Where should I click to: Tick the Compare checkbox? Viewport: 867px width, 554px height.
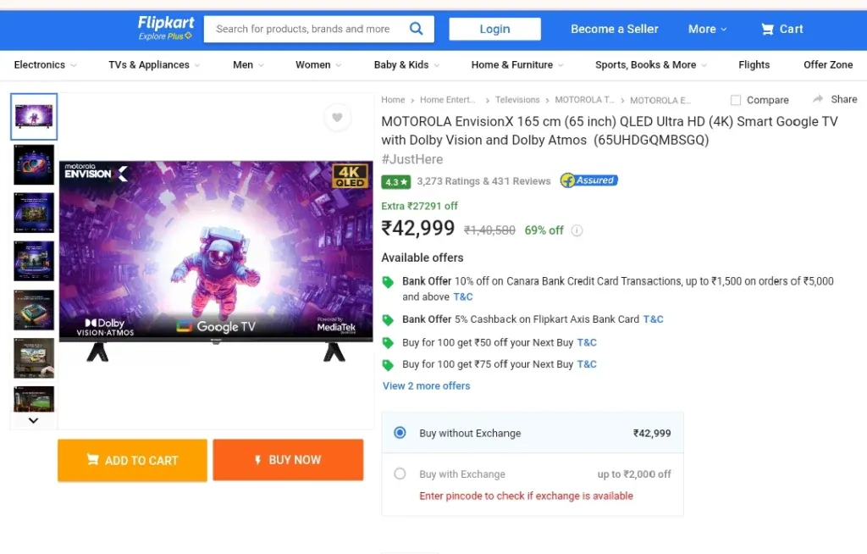click(736, 100)
